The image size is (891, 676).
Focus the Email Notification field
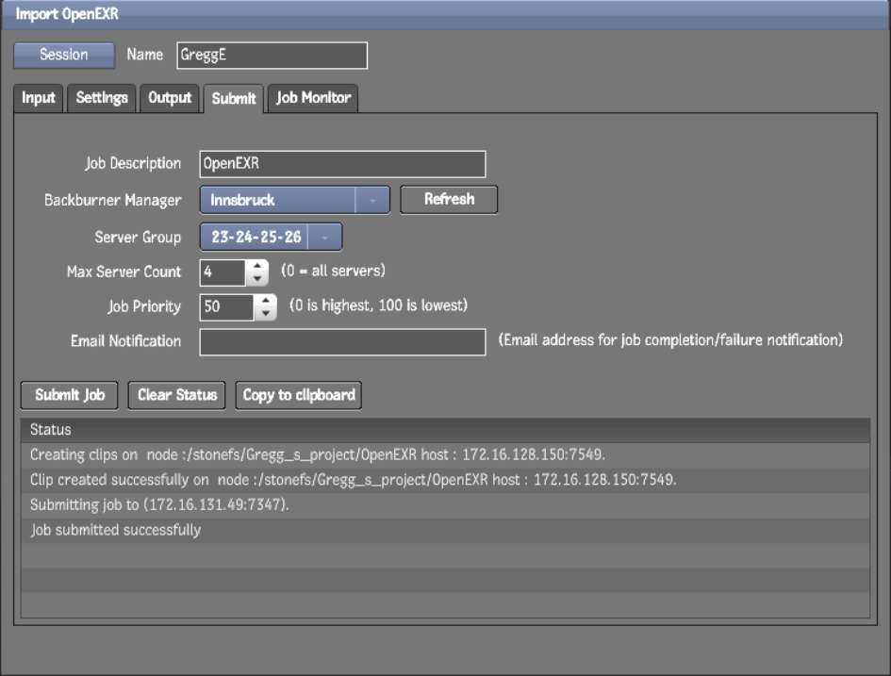pos(342,342)
